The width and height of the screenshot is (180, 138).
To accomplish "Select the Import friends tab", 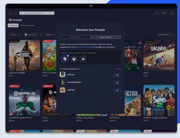I will pyautogui.click(x=106, y=37).
